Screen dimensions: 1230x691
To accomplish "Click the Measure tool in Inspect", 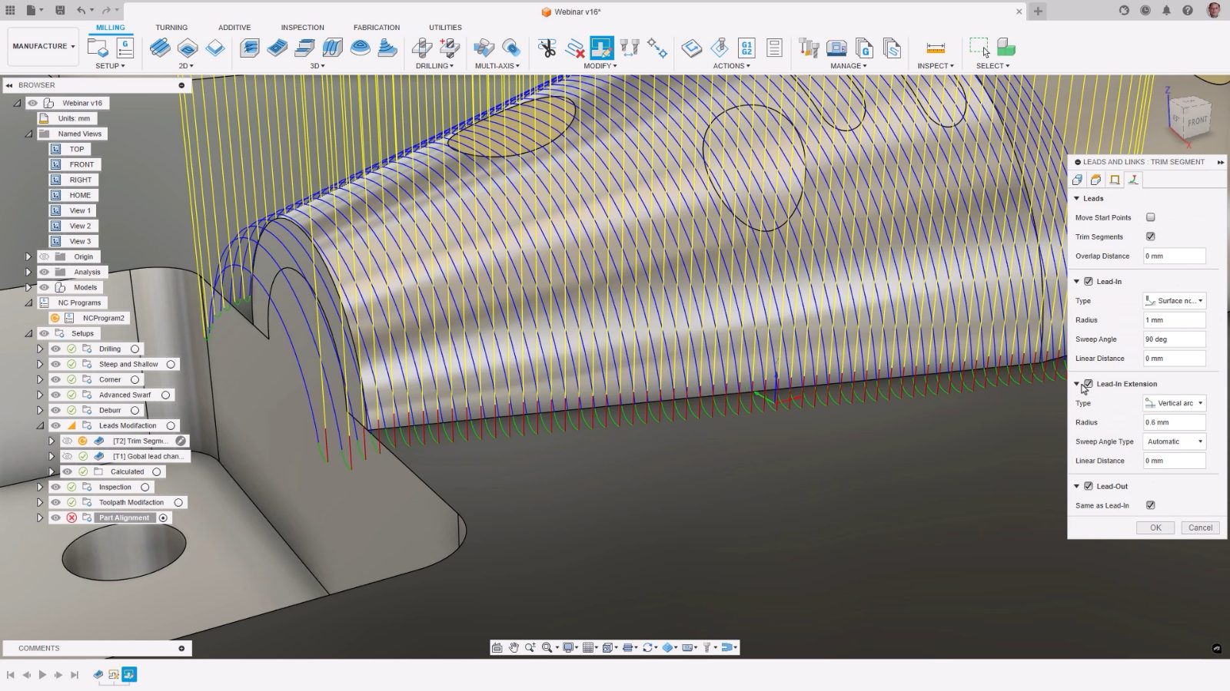I will tap(935, 48).
